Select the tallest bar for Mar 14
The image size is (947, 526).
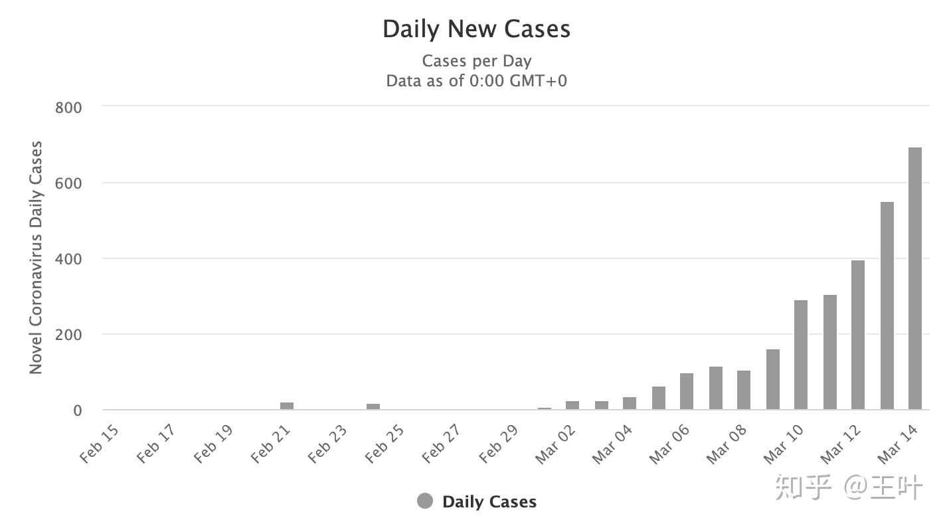[914, 278]
